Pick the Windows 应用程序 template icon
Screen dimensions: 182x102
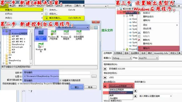(66, 33)
